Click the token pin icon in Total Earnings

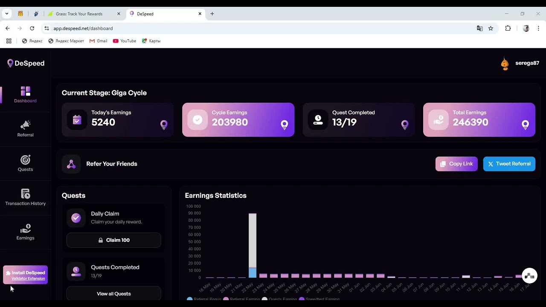525,125
